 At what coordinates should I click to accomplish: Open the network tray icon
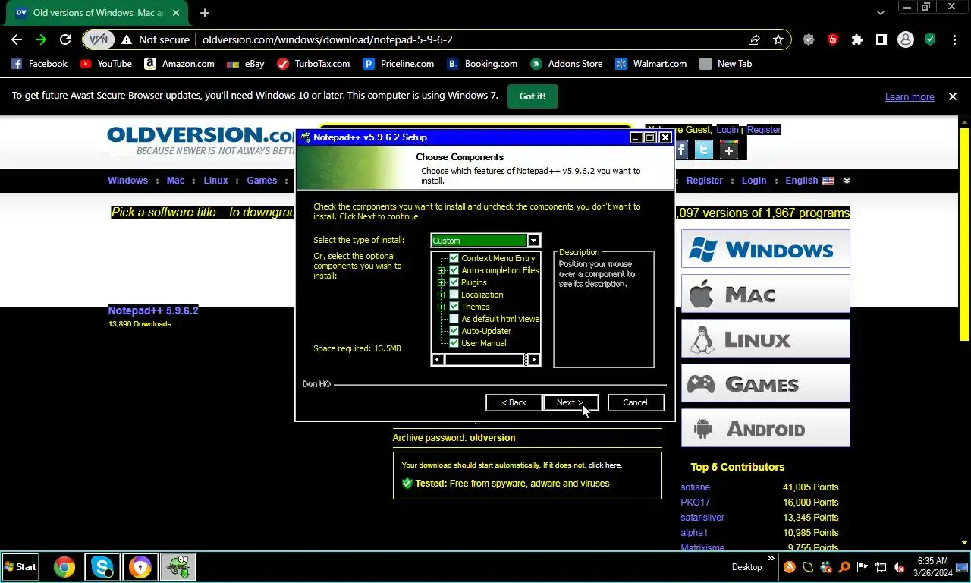click(881, 567)
